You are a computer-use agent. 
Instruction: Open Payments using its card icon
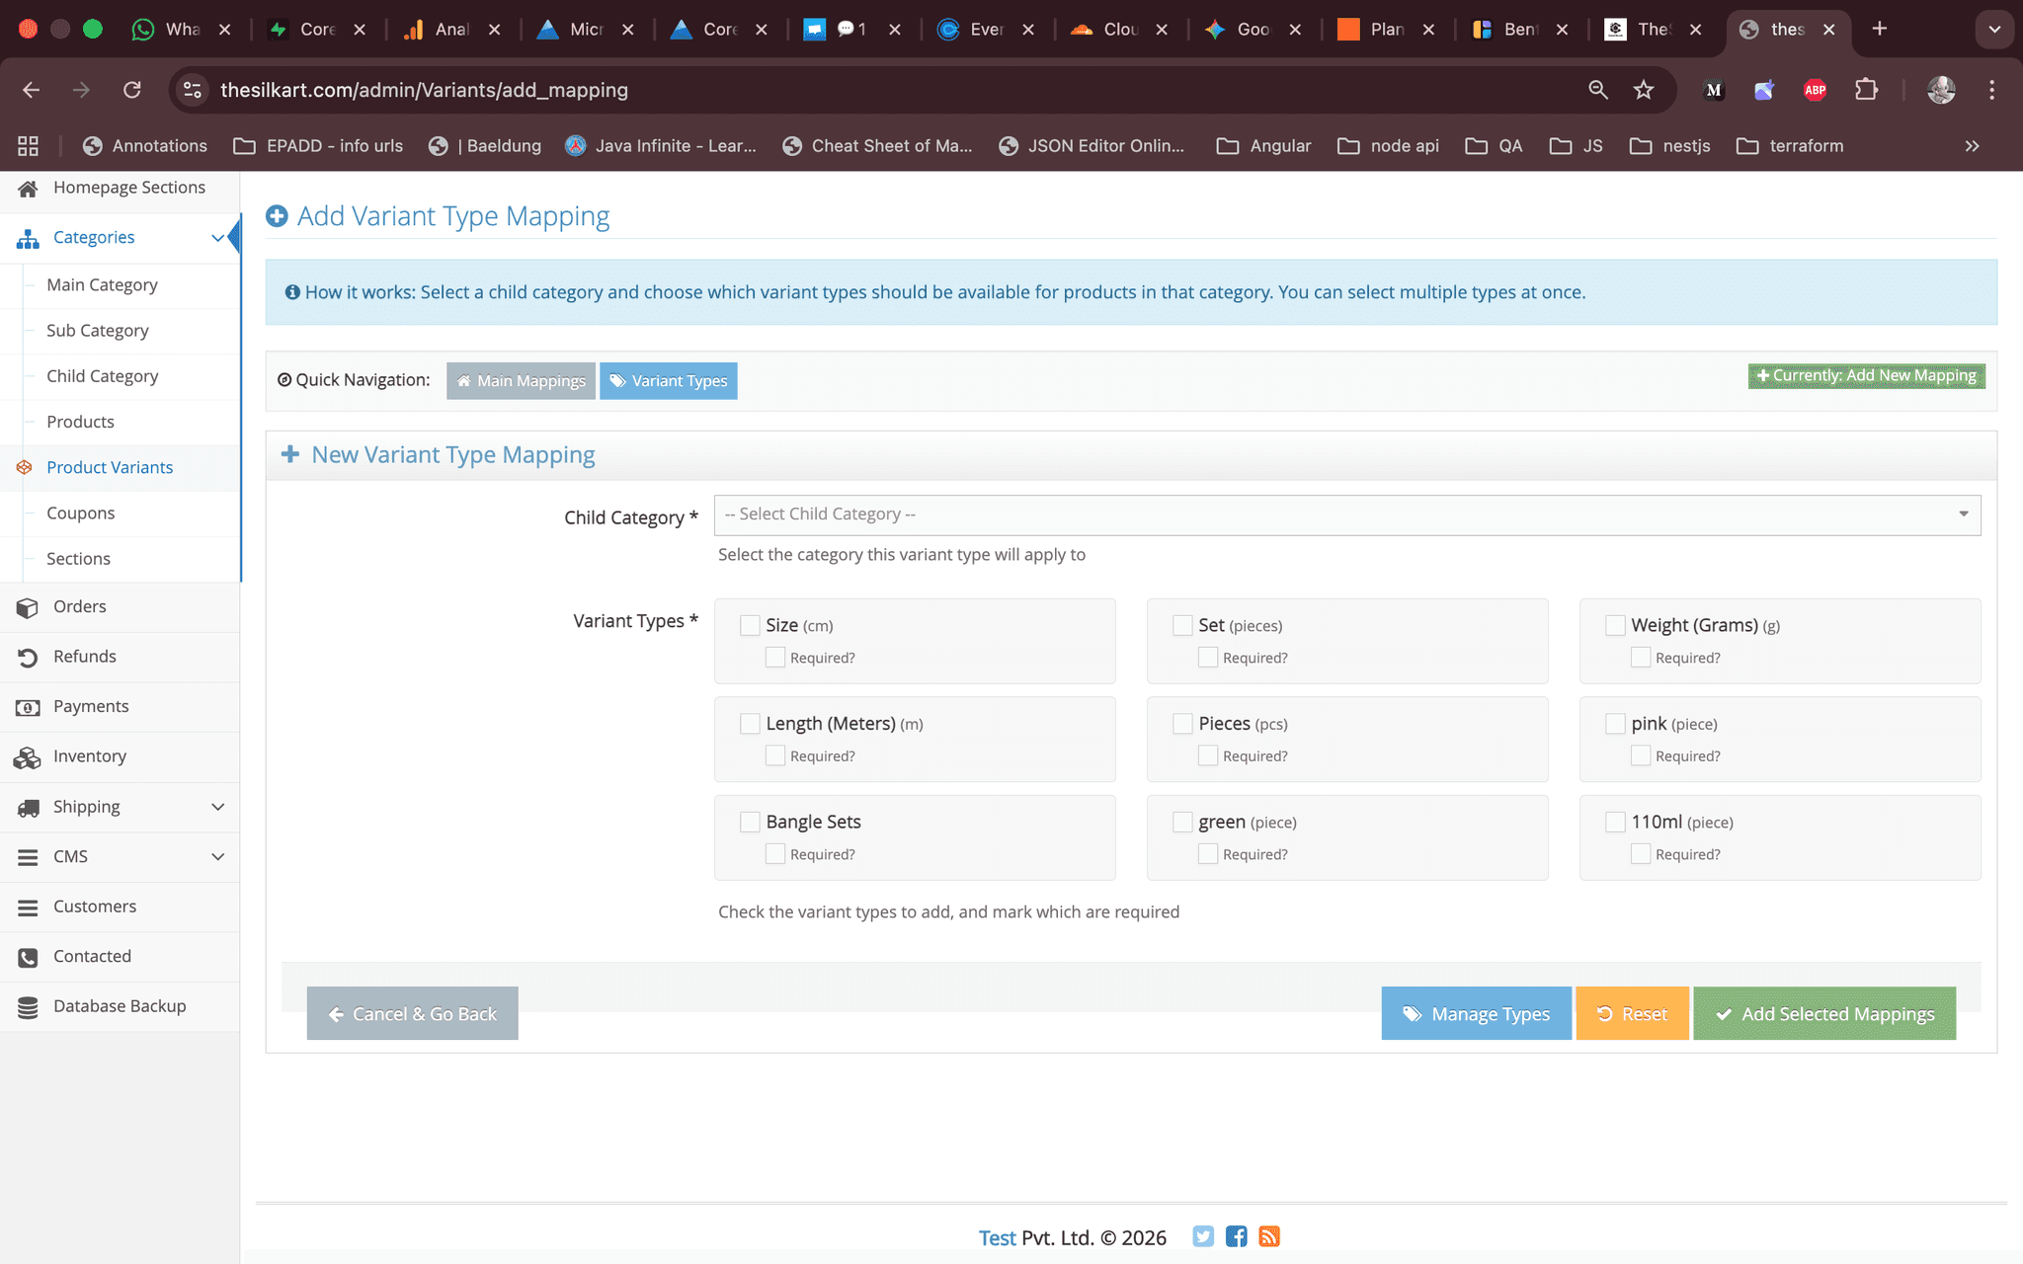[x=28, y=706]
